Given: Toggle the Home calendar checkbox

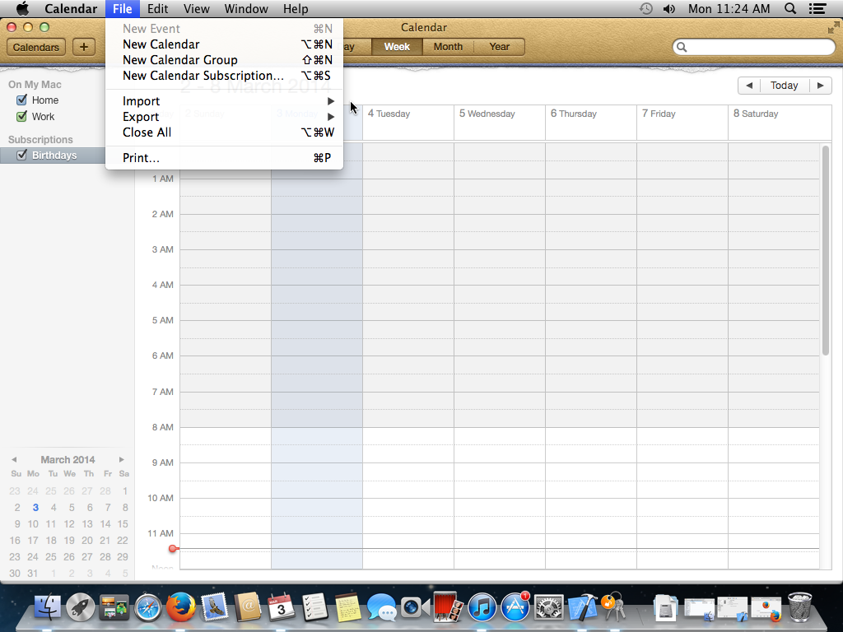Looking at the screenshot, I should tap(22, 100).
